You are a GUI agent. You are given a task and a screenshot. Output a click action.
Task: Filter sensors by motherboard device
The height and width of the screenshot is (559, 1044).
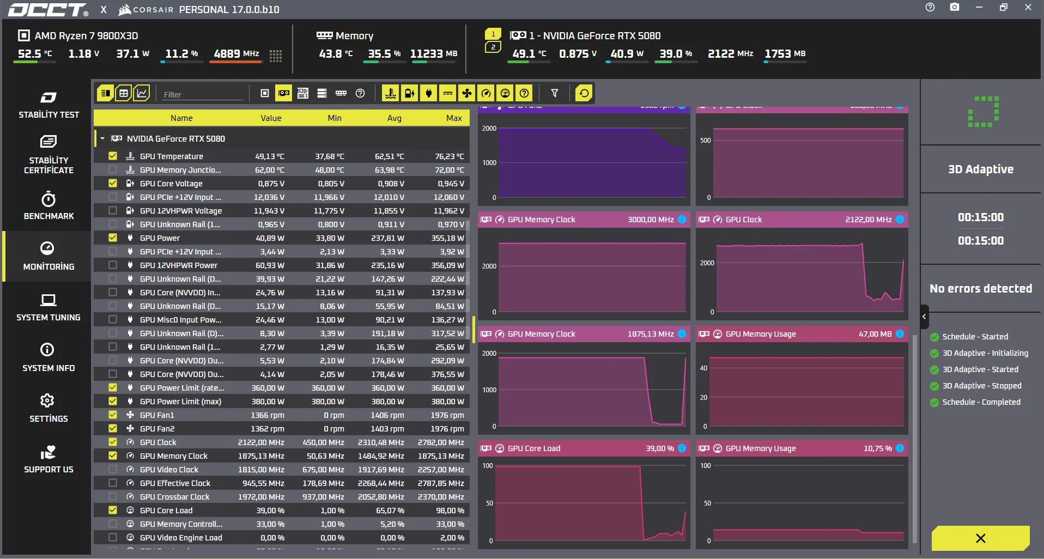[303, 93]
